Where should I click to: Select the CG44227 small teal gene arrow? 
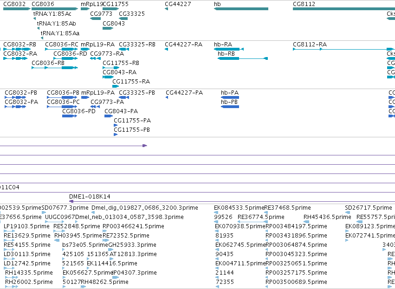[x=166, y=9]
